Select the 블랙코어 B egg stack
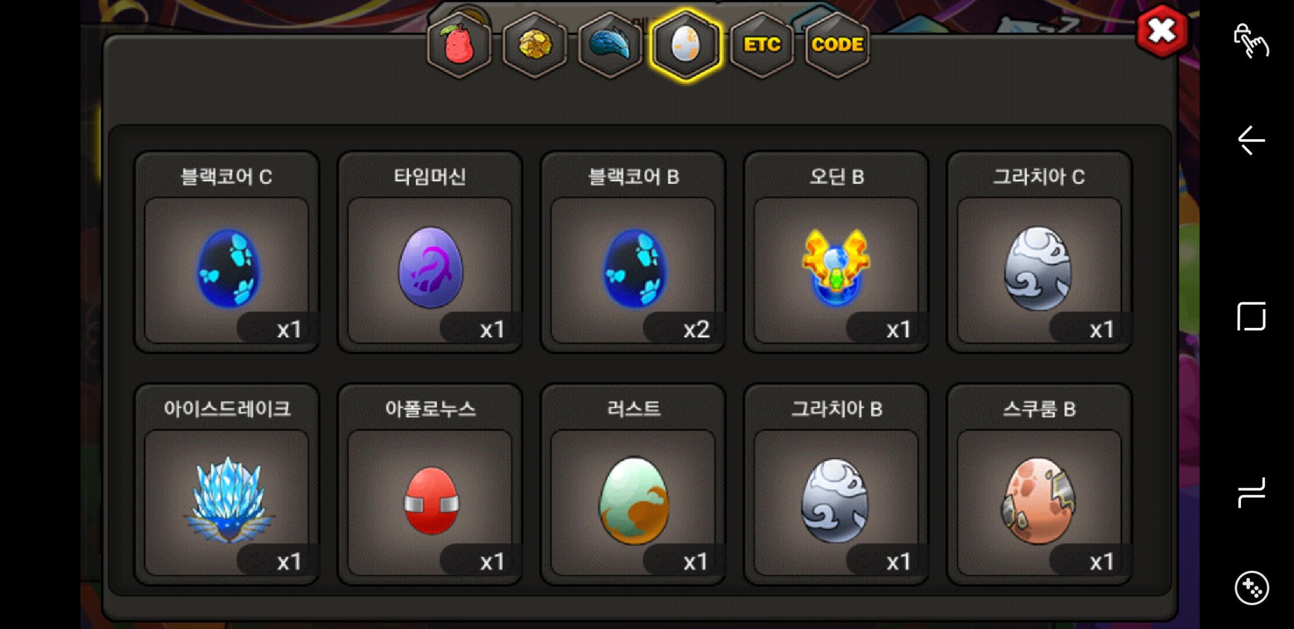The height and width of the screenshot is (629, 1294). click(x=634, y=252)
